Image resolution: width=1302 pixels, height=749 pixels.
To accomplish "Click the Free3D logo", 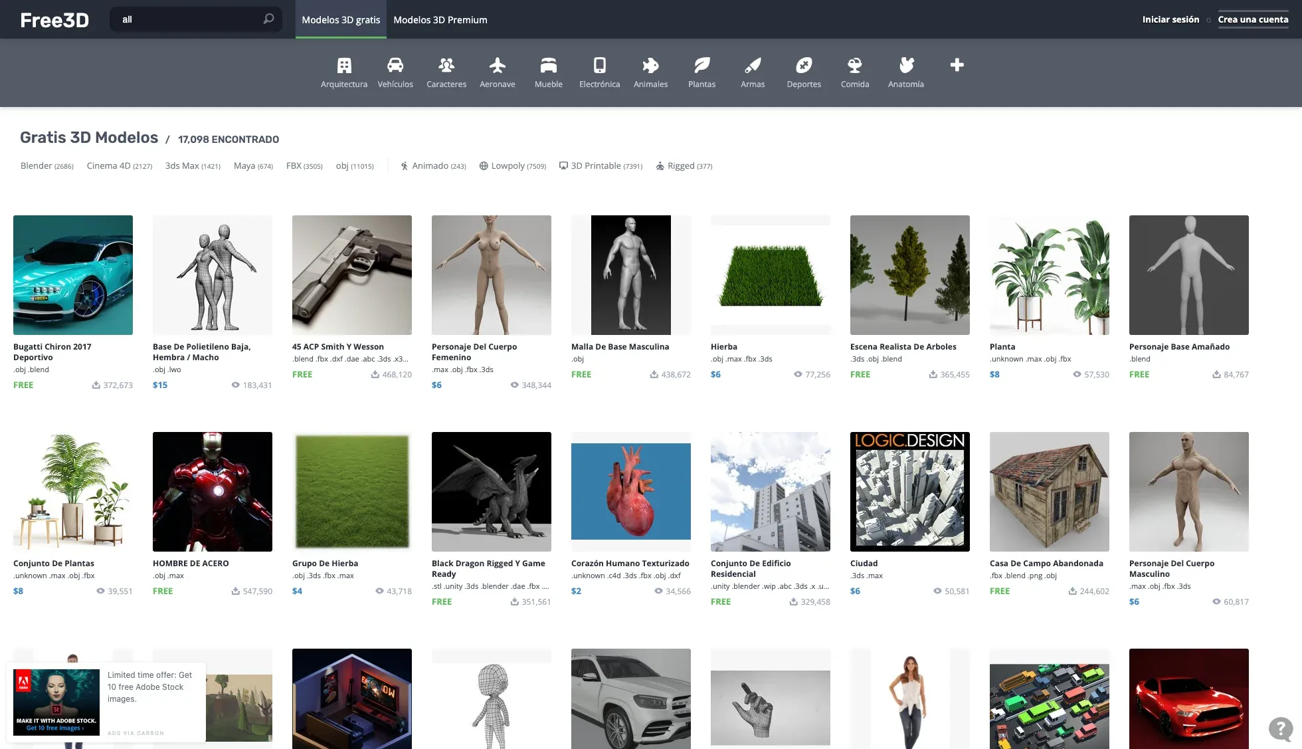I will pos(54,20).
